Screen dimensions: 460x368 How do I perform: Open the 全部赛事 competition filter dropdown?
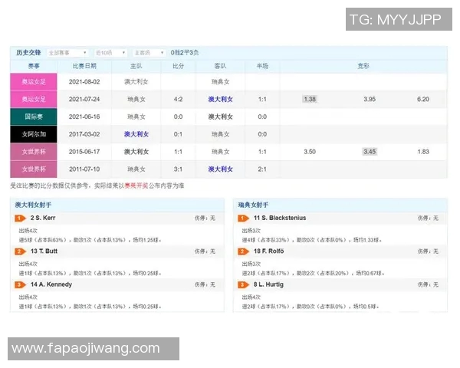(67, 53)
